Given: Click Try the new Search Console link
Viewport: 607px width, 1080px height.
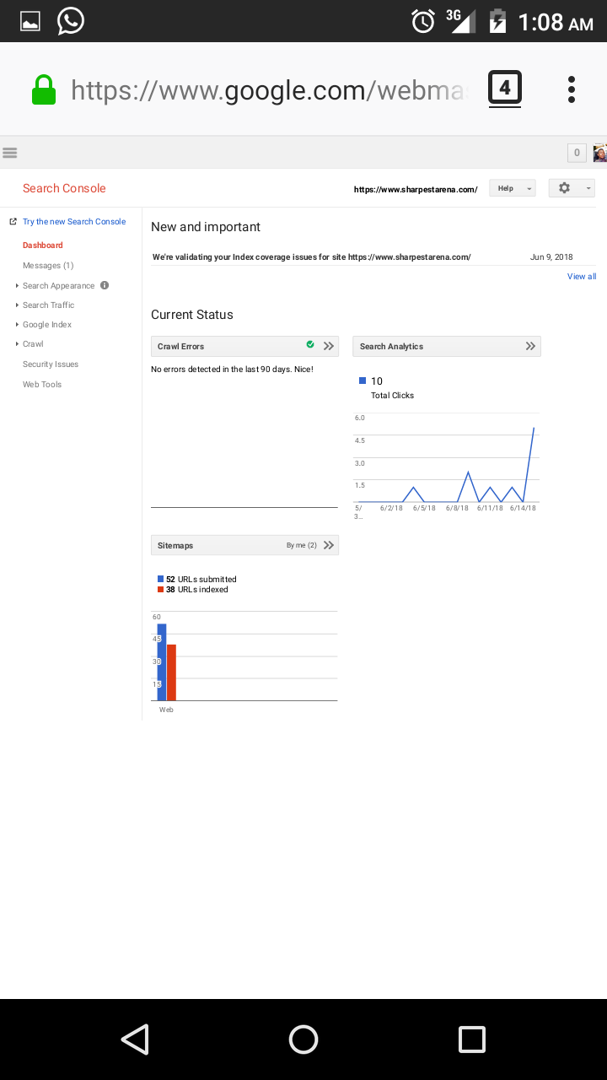Looking at the screenshot, I should [x=74, y=222].
